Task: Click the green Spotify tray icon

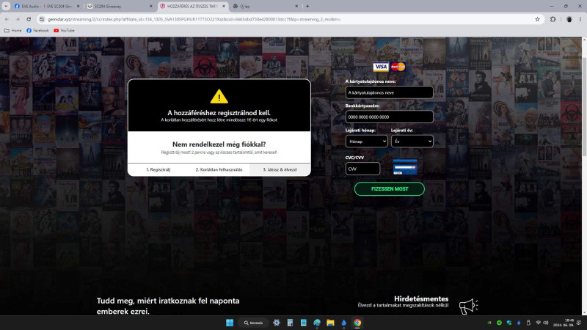Action: point(499,323)
